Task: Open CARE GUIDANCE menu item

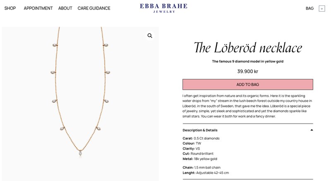Action: [x=94, y=8]
